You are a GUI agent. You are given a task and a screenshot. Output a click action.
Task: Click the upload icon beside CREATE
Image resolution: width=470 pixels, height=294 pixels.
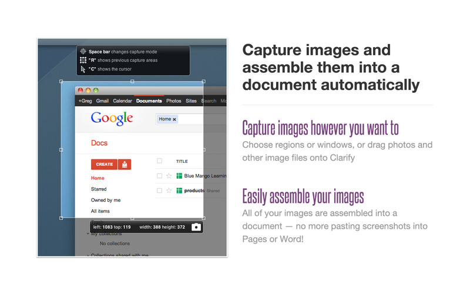125,165
